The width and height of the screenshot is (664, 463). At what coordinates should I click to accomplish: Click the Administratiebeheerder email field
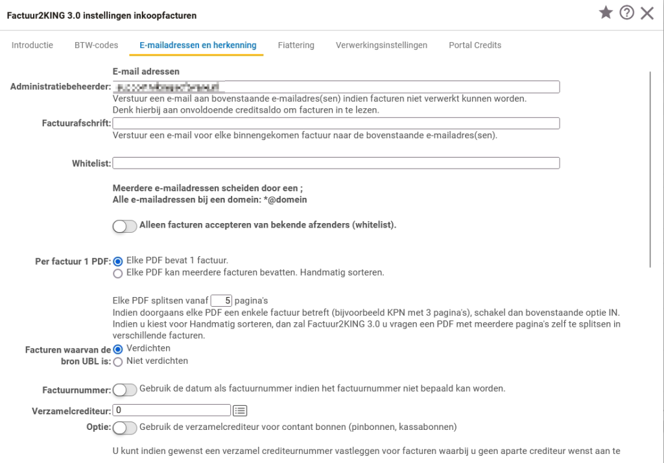click(x=336, y=87)
